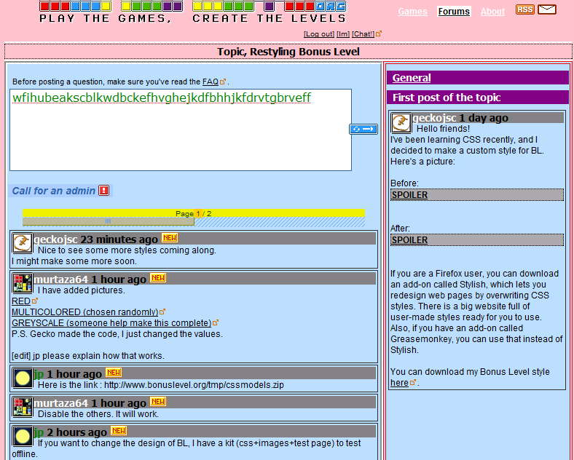Open the external link icon after GREYSCALE

coord(216,323)
